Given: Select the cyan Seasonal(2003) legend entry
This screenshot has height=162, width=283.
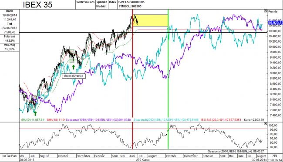Looking at the screenshot, I should pos(166,120).
